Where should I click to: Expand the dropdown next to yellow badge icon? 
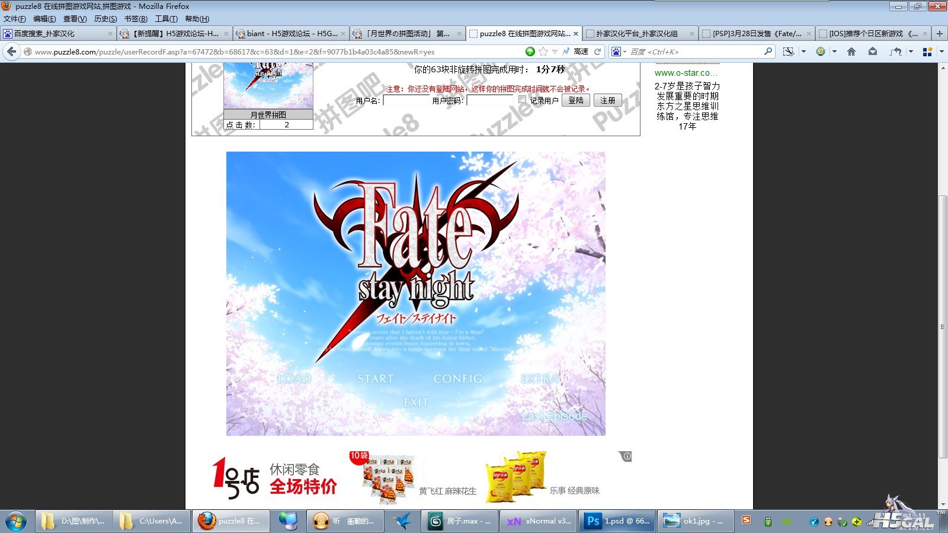pyautogui.click(x=834, y=52)
